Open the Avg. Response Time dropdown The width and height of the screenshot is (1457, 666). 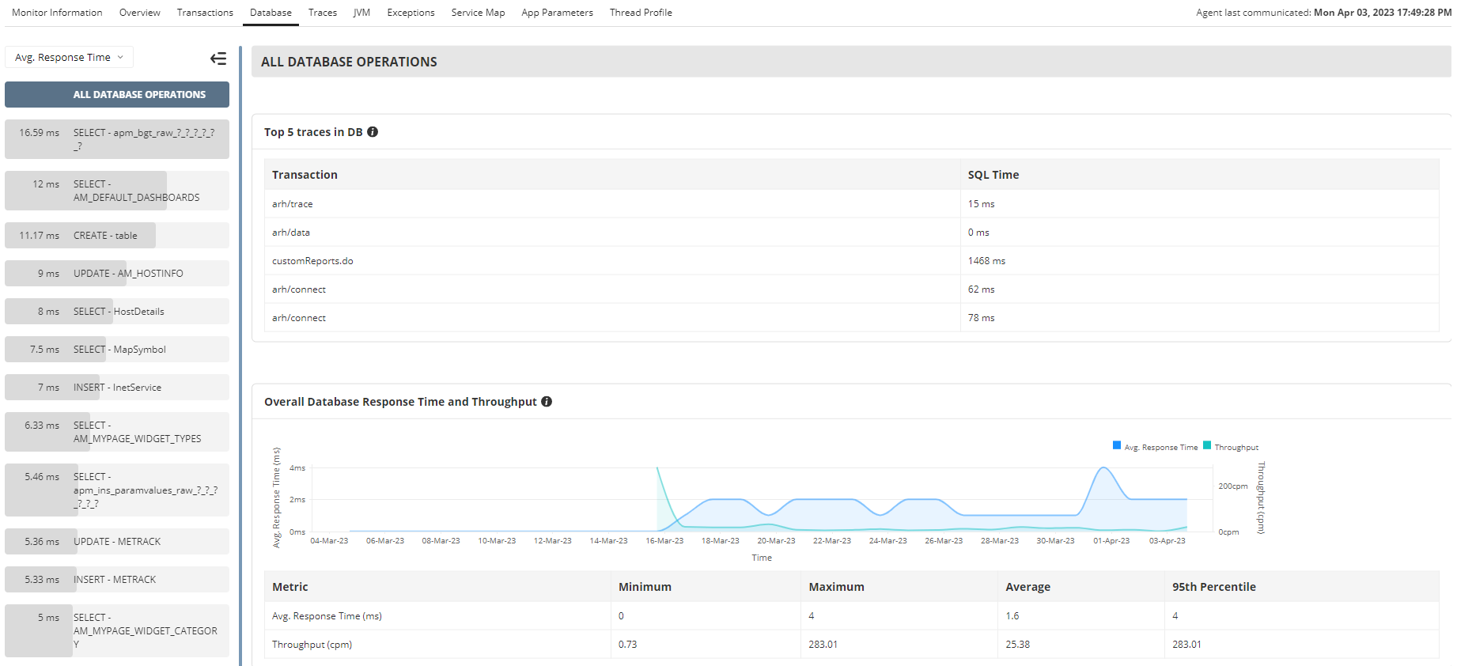click(70, 58)
